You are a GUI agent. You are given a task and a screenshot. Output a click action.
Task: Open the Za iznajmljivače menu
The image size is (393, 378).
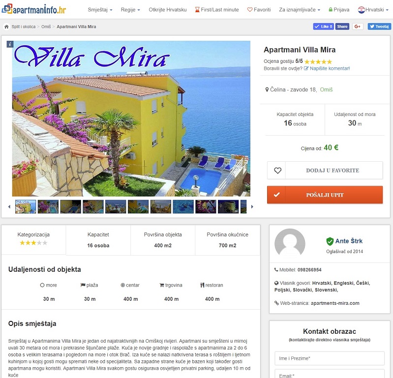[x=300, y=10]
